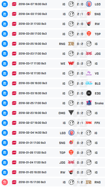The height and width of the screenshot is (187, 105).
Task: Click the red loss badge on 2018-01-15 match
Action: (5, 182)
